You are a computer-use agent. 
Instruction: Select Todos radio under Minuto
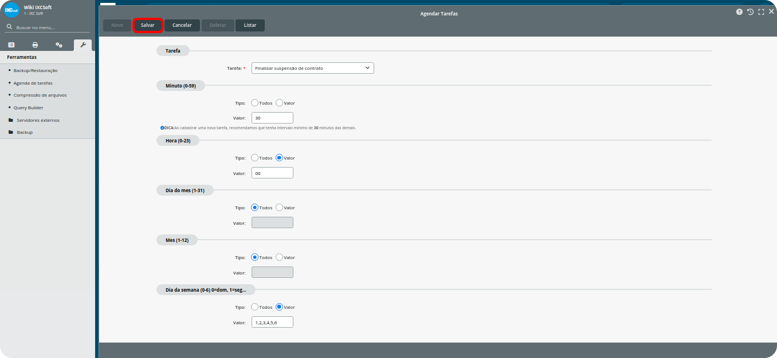255,103
